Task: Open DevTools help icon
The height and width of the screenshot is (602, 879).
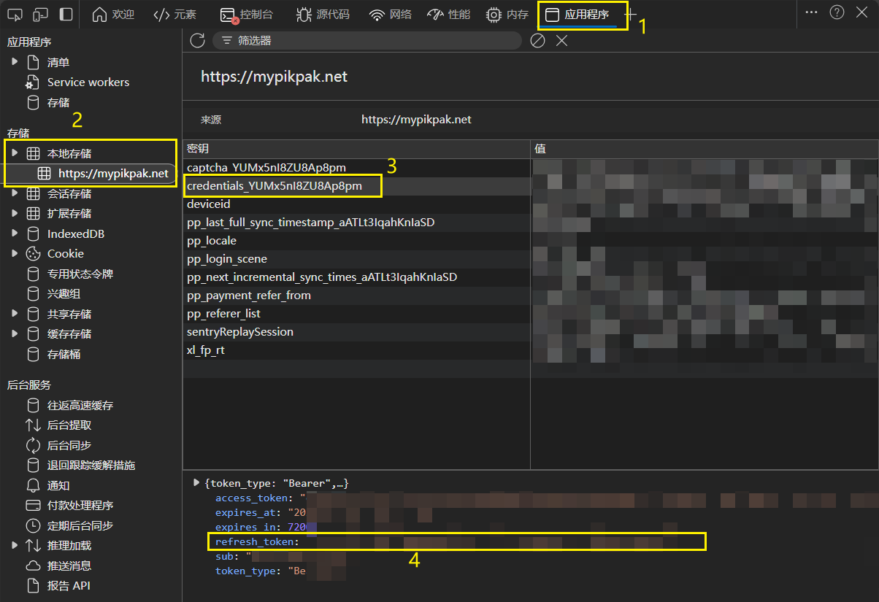Action: (837, 12)
